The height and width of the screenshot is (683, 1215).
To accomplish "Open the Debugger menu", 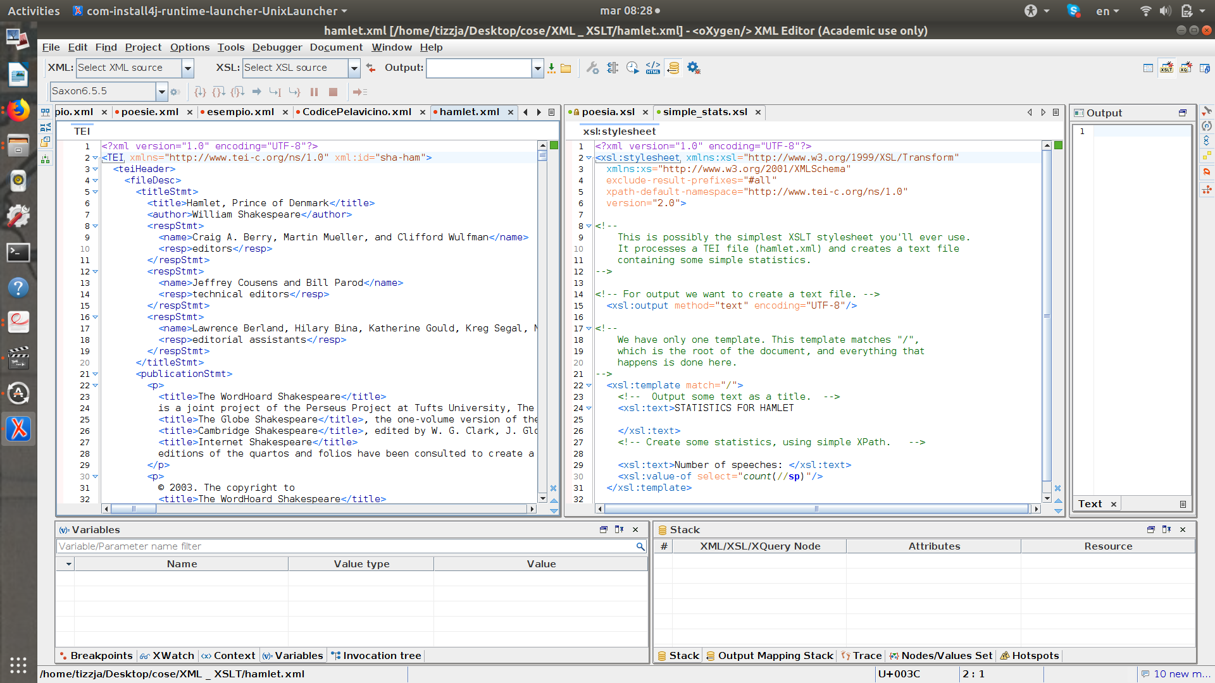I will [x=277, y=47].
